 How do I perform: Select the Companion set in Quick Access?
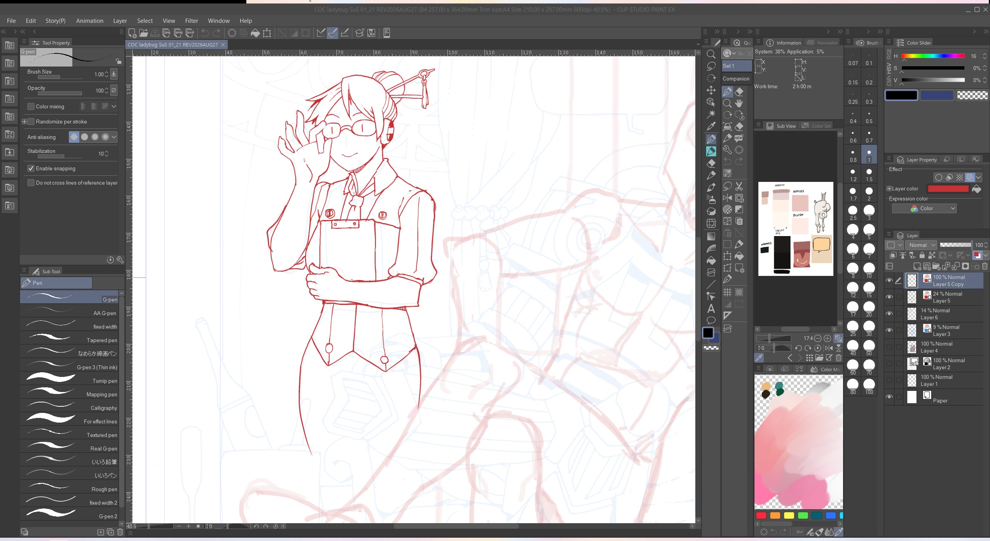click(737, 79)
